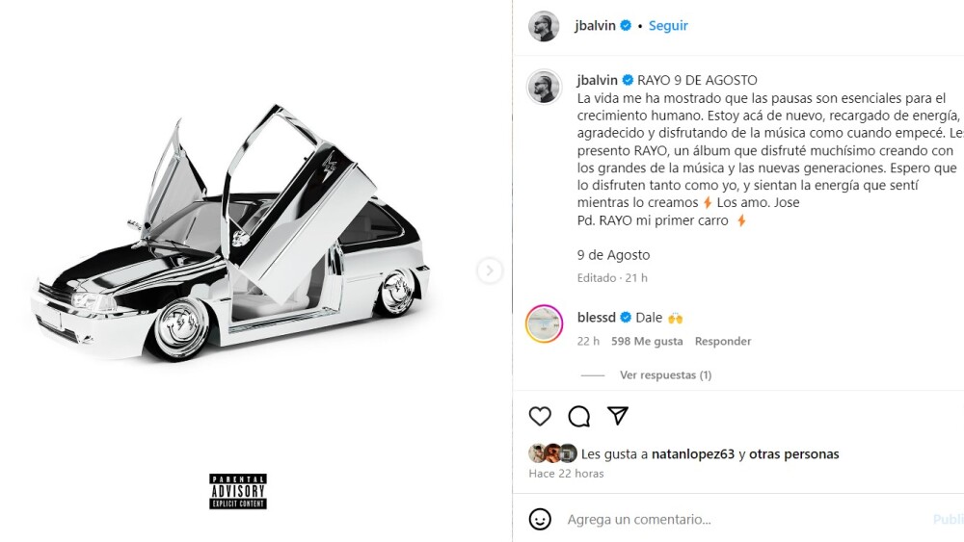The width and height of the screenshot is (964, 542).
Task: Open natanlopez63 profile link
Action: tap(693, 454)
